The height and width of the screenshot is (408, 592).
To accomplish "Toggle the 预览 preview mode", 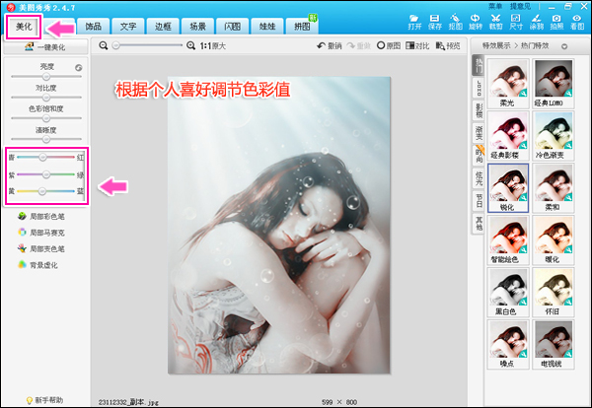I will click(x=447, y=45).
